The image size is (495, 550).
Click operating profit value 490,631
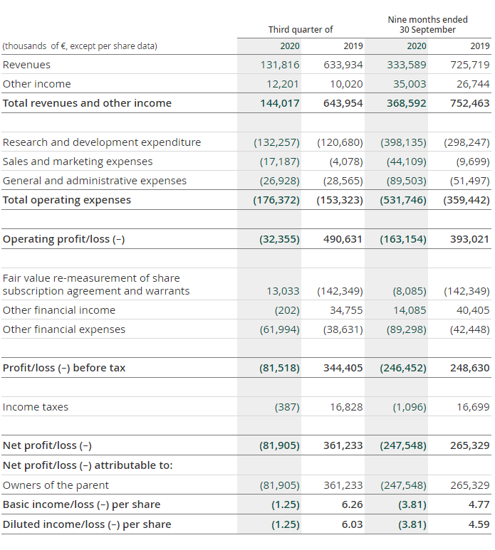pos(343,239)
